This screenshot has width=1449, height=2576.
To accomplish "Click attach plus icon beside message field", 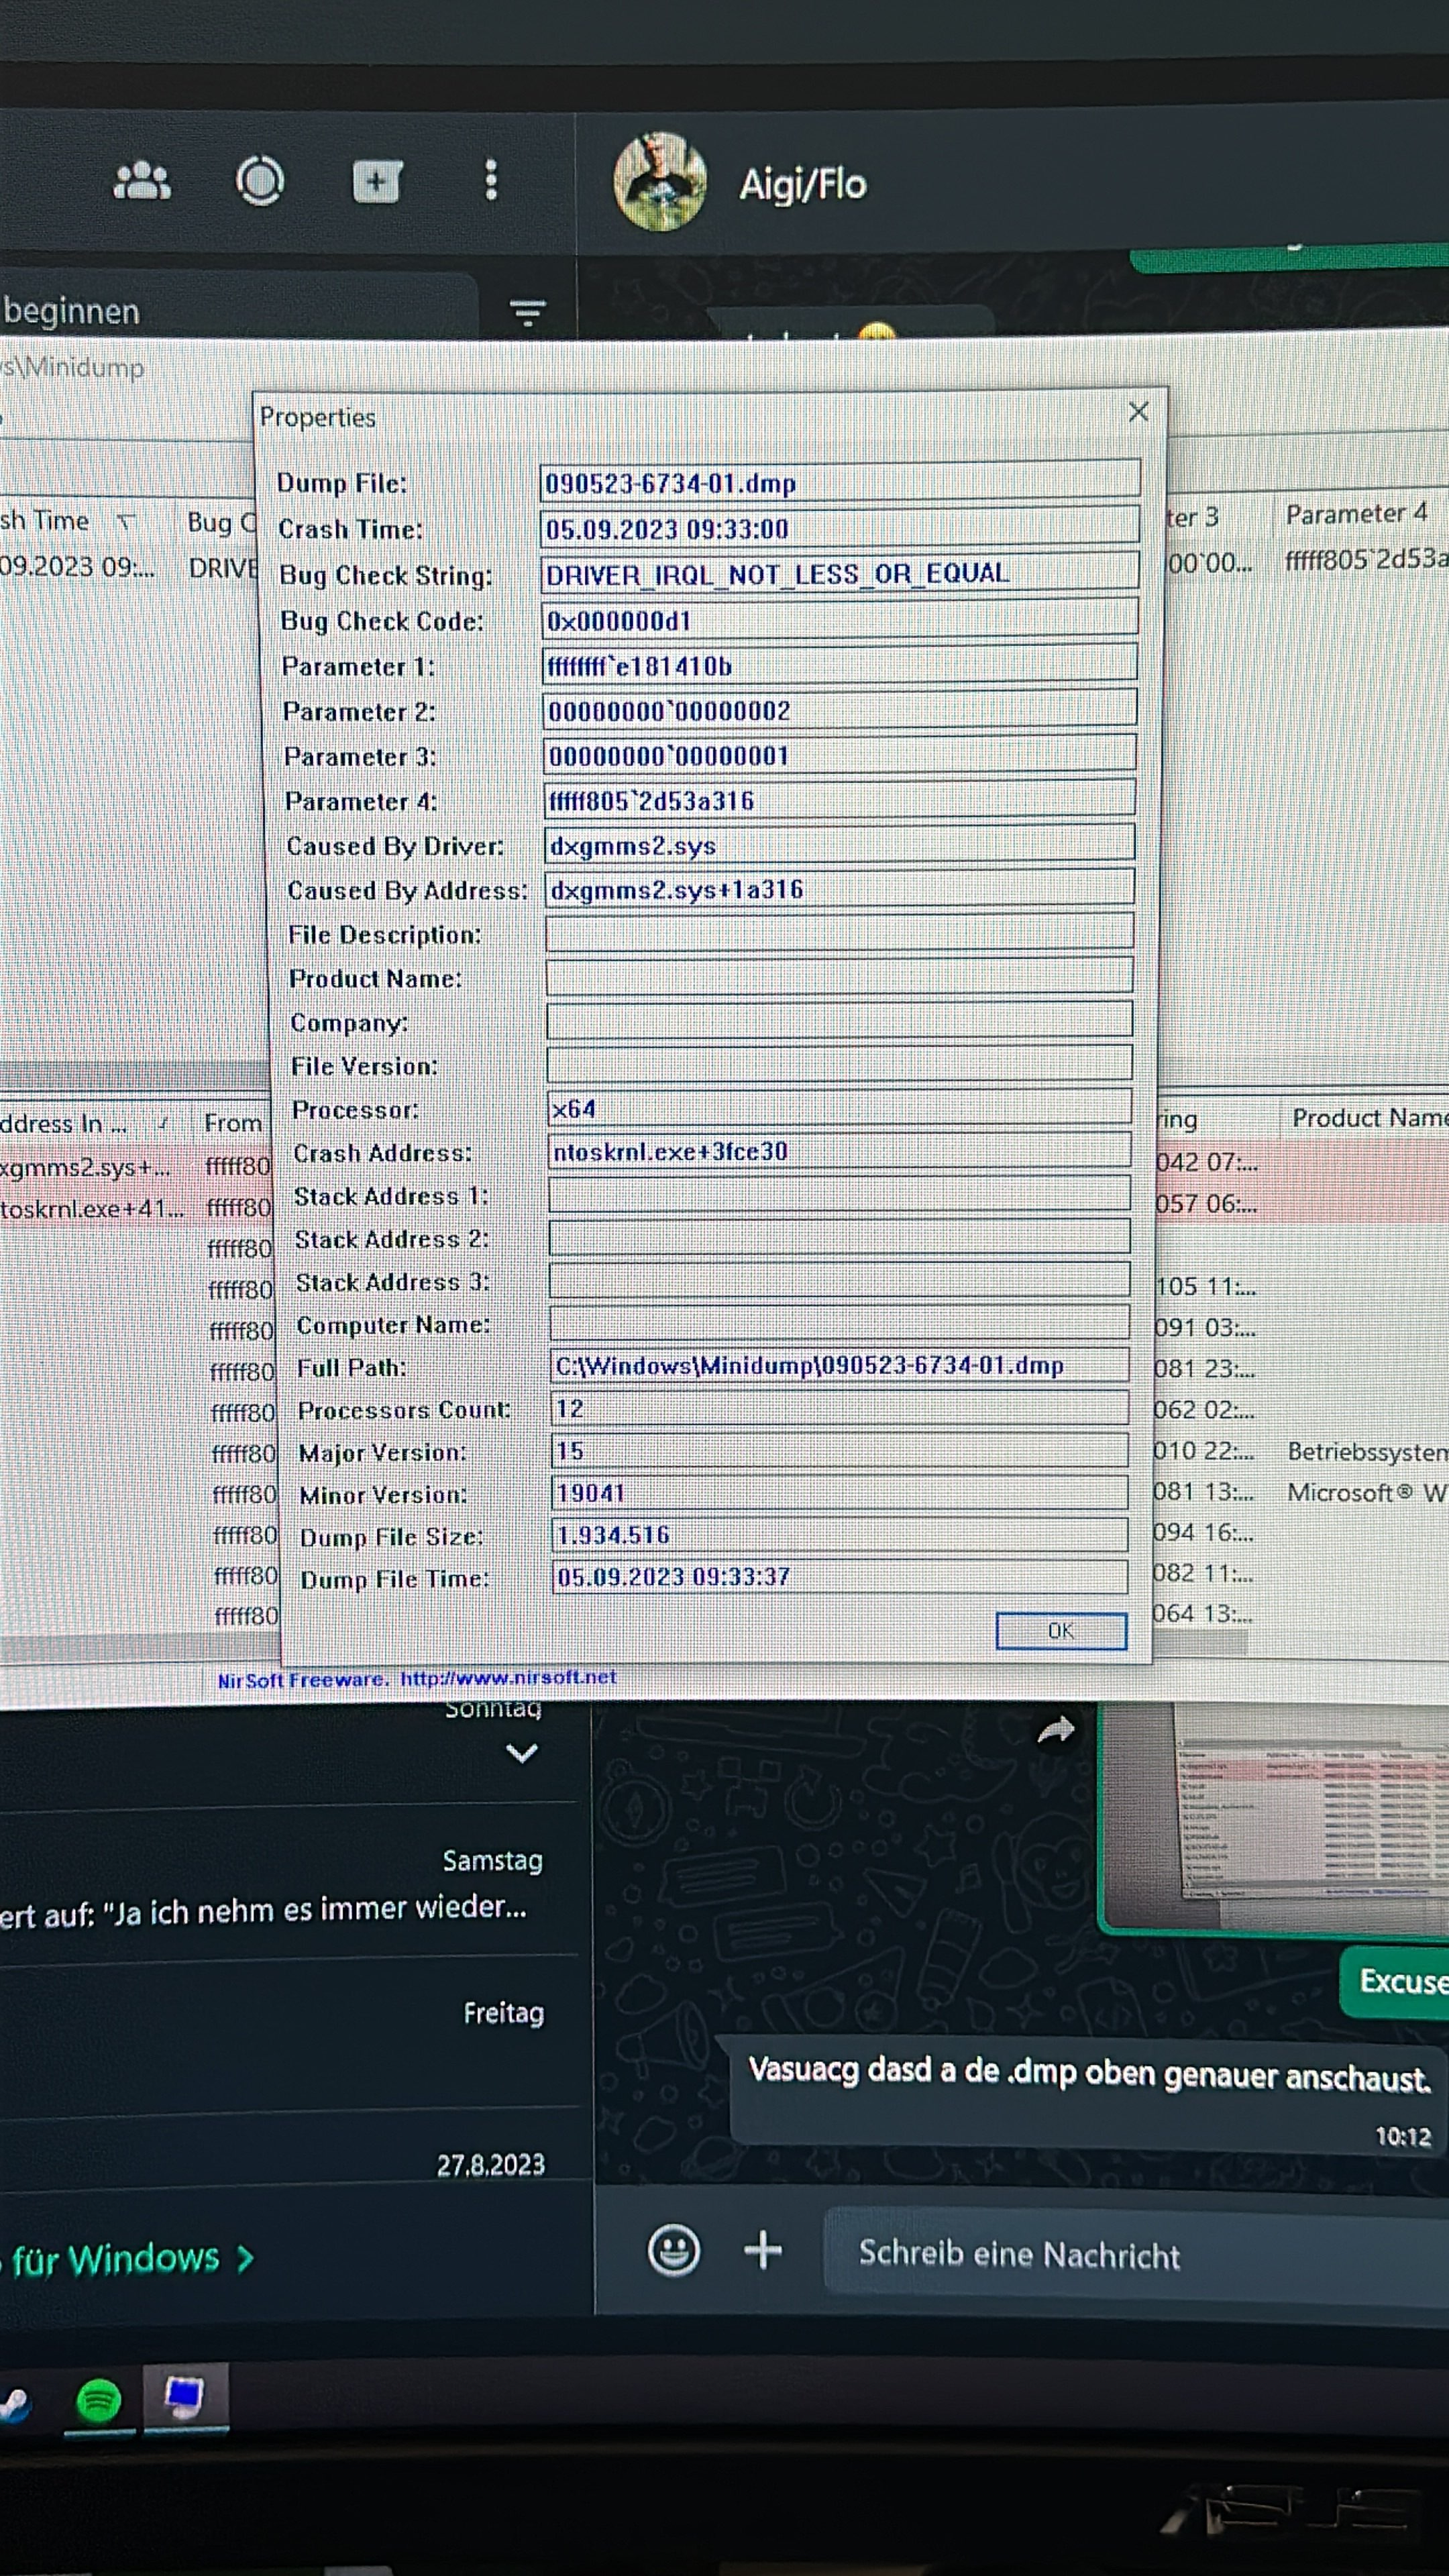I will [763, 2250].
